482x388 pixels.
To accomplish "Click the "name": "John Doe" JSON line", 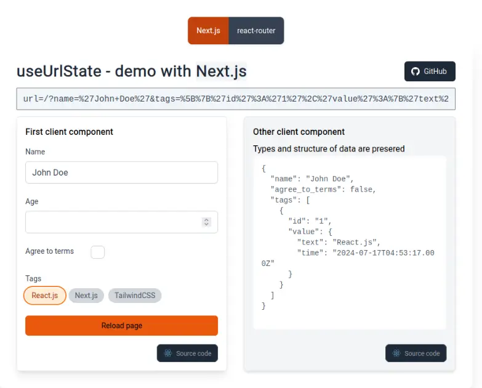I will (x=311, y=179).
